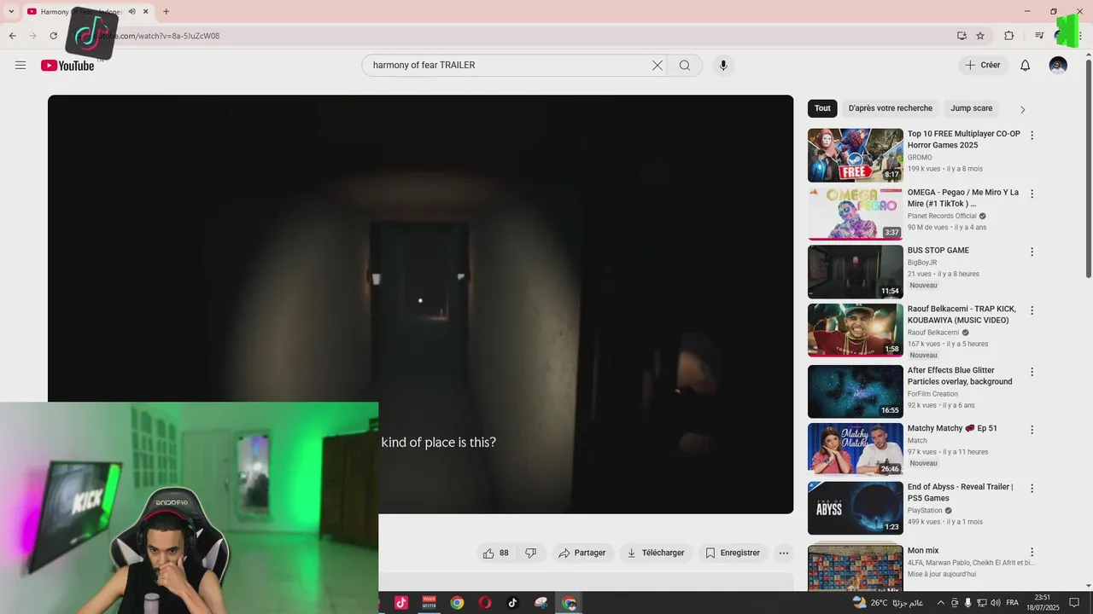Viewport: 1093px width, 614px height.
Task: Open the BUS STOP GAME thumbnail
Action: [x=856, y=271]
